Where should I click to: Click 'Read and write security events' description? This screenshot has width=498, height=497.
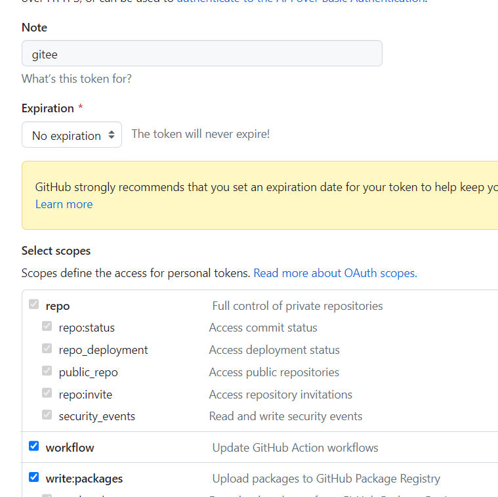[x=286, y=416]
